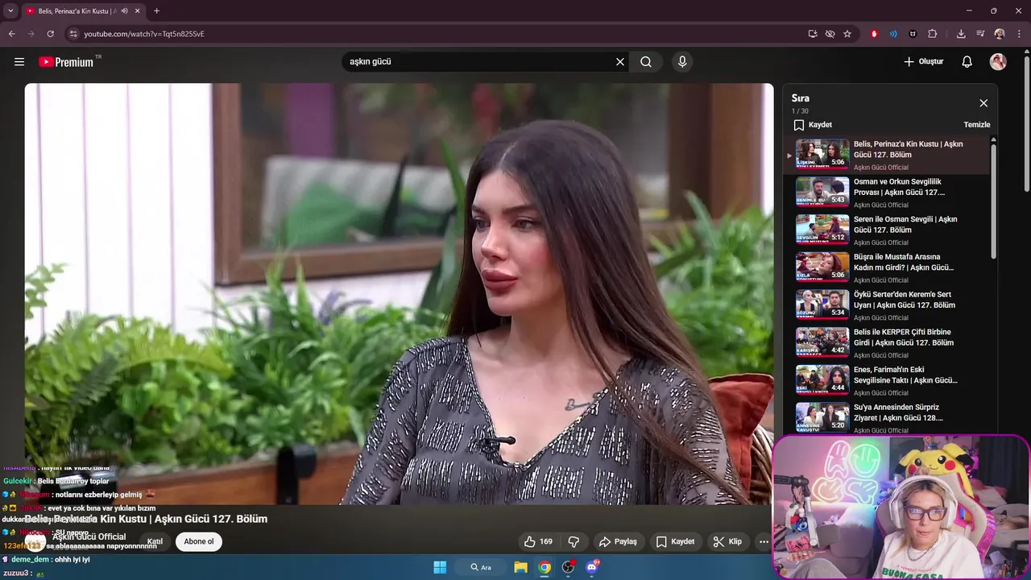Bookmark this page with star icon
1031x580 pixels.
pos(847,34)
